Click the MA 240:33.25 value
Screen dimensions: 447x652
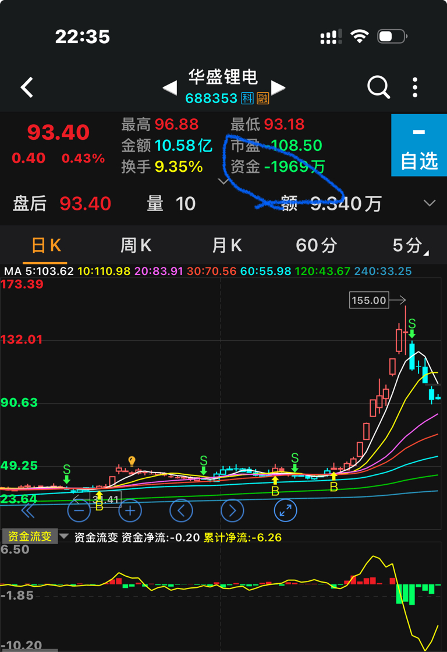(382, 271)
